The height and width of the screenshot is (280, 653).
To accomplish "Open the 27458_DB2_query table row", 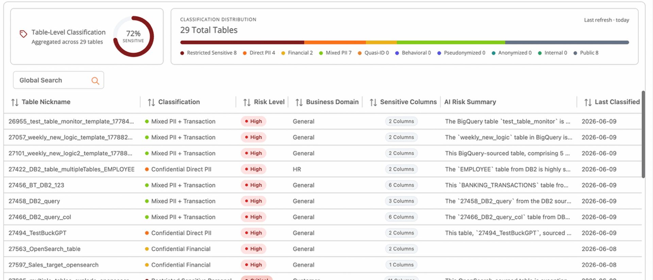I will coord(322,201).
